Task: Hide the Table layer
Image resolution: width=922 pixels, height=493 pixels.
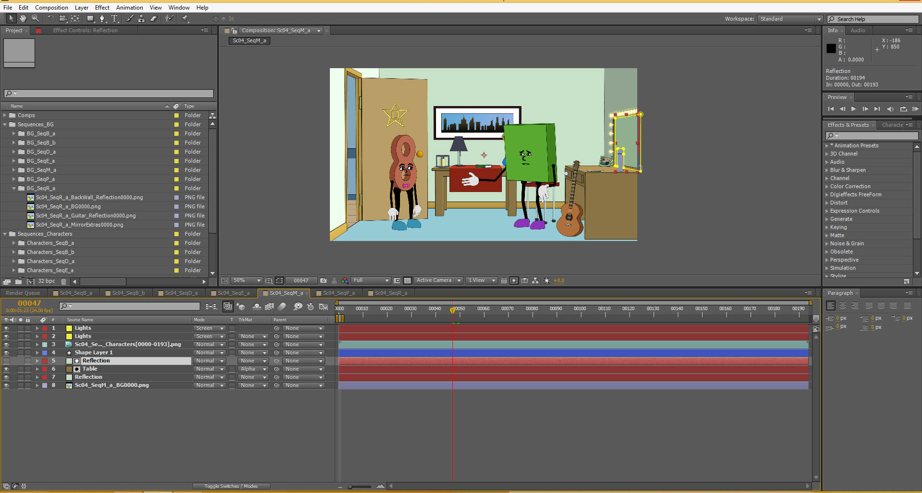Action: click(6, 369)
